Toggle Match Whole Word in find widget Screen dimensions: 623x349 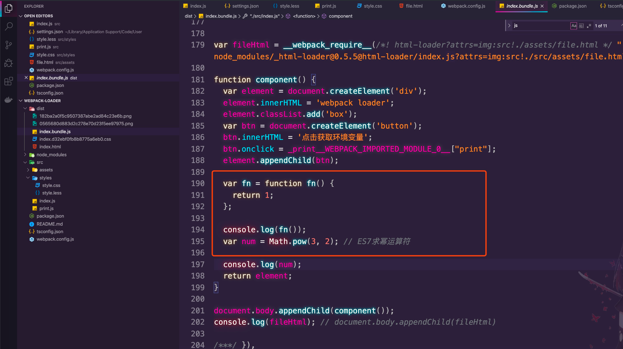point(581,26)
